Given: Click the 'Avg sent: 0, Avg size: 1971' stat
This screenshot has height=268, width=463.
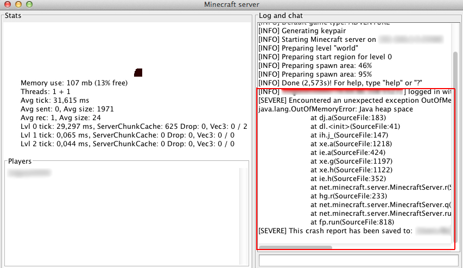Looking at the screenshot, I should coord(67,109).
